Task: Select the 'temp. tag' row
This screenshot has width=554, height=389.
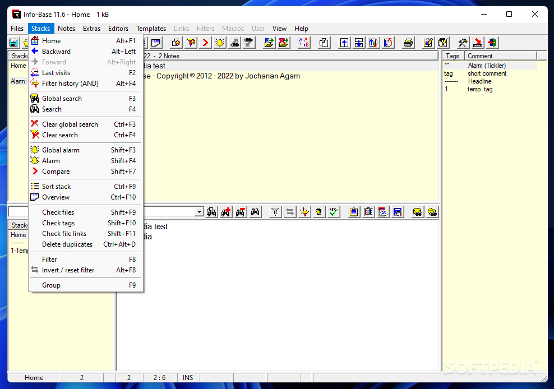Action: (x=490, y=89)
